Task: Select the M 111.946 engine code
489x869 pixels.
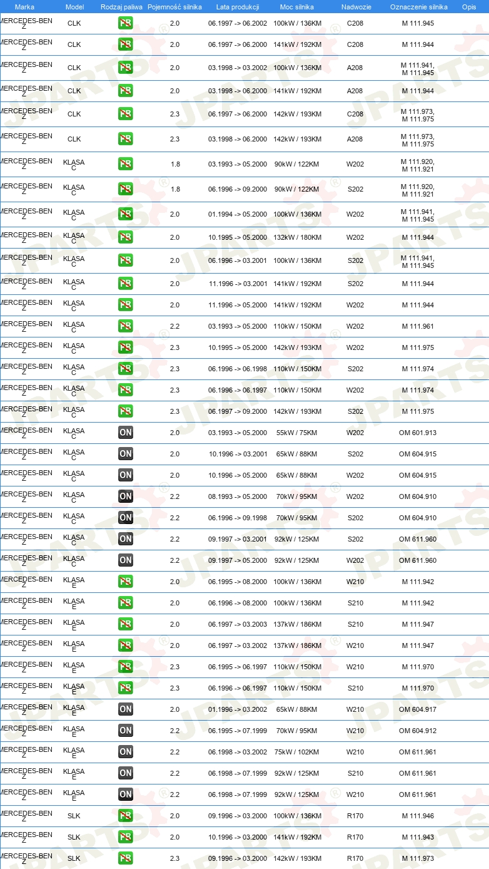Action: tap(418, 816)
